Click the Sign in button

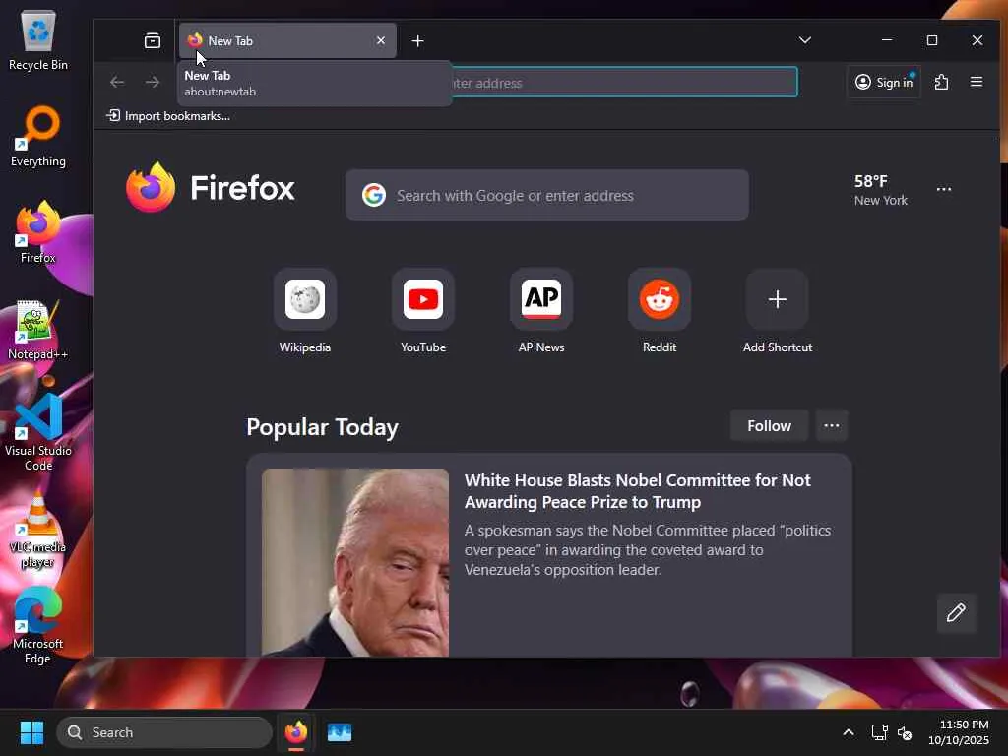coord(883,82)
